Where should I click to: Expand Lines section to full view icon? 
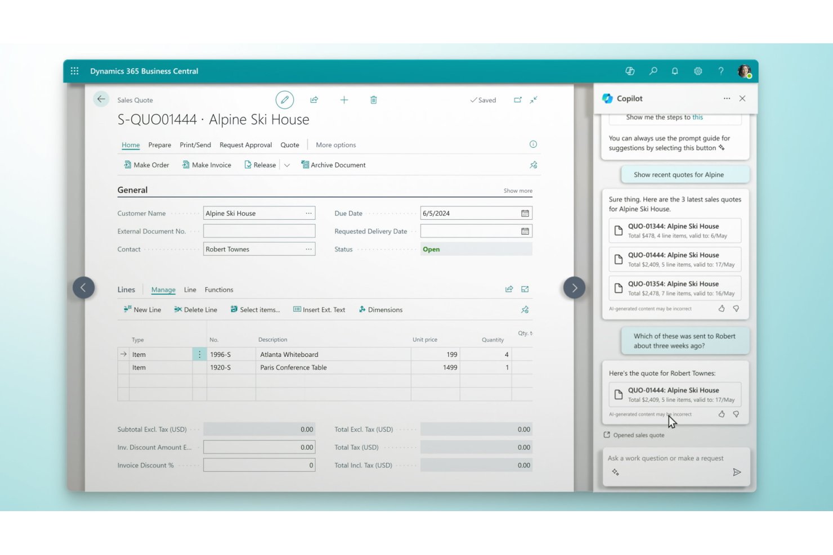tap(525, 289)
